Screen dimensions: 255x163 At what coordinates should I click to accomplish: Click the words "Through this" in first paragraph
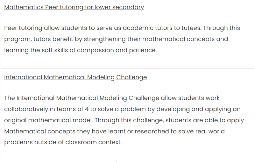pyautogui.click(x=222, y=28)
